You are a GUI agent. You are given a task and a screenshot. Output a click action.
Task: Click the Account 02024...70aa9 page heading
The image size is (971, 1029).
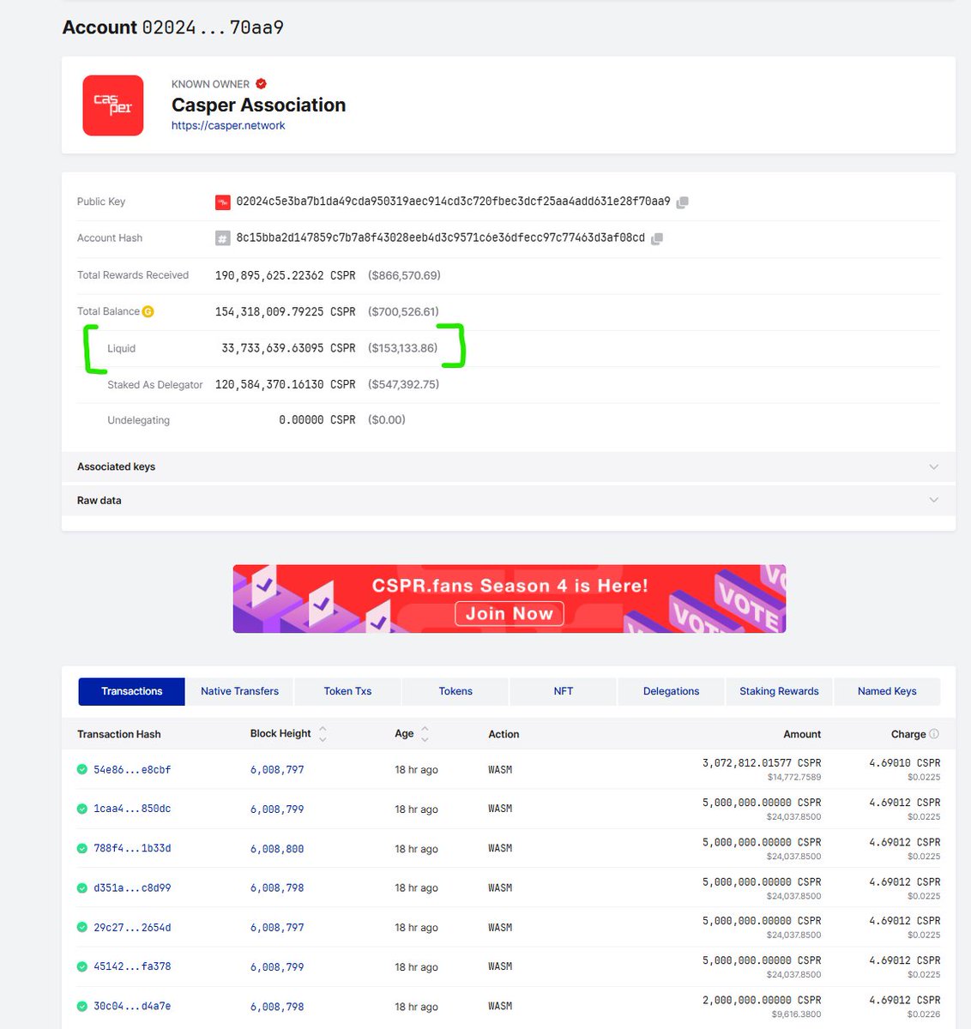pyautogui.click(x=173, y=27)
